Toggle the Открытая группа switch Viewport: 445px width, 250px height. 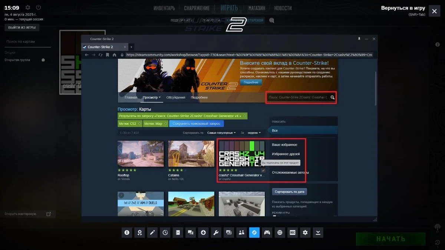pyautogui.click(x=43, y=60)
